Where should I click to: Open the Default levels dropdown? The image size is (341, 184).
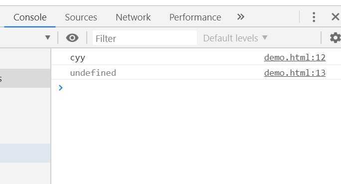(x=235, y=38)
